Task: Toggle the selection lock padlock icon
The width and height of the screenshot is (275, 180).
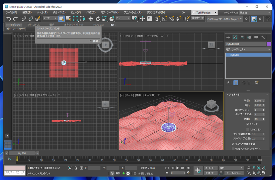Action: click(x=76, y=168)
